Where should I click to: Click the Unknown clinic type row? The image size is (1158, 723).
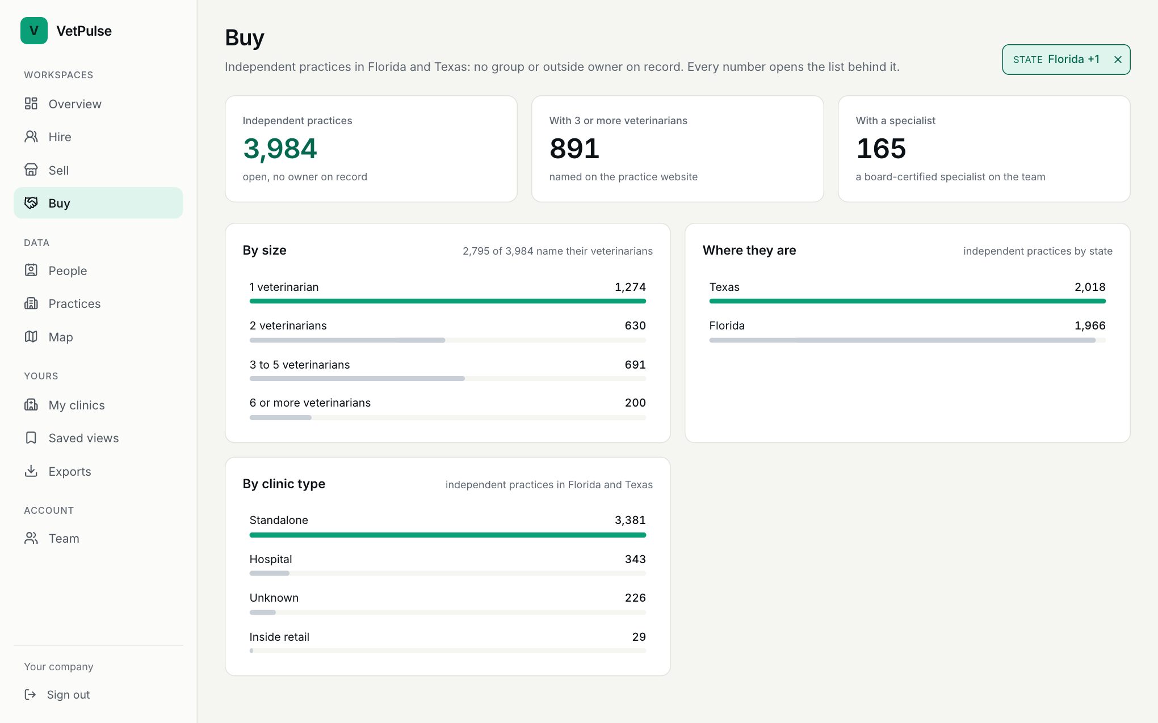447,603
